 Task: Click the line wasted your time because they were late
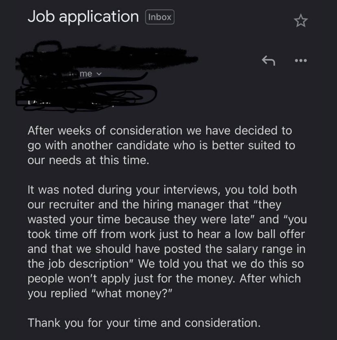[167, 219]
